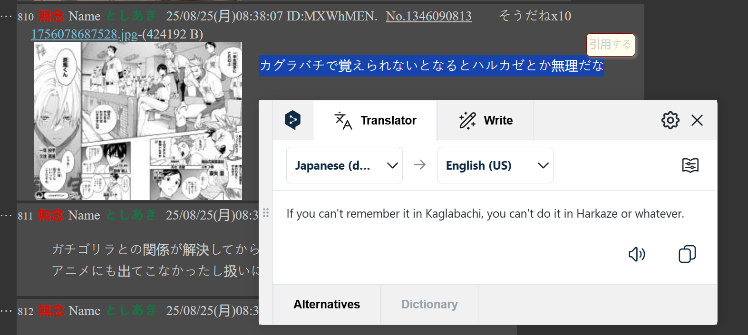Expand the English (US) target language dropdown
748x335 pixels.
(x=495, y=165)
